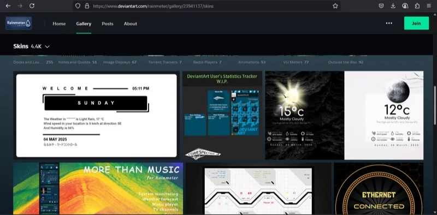Image resolution: width=437 pixels, height=215 pixels.
Task: Click the browser forward arrow
Action: click(x=20, y=6)
